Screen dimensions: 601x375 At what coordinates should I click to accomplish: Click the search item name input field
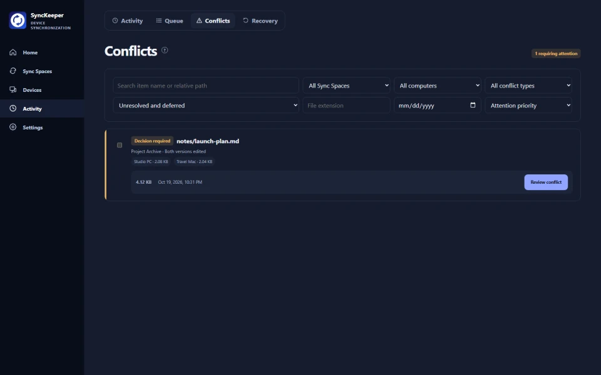(x=206, y=86)
